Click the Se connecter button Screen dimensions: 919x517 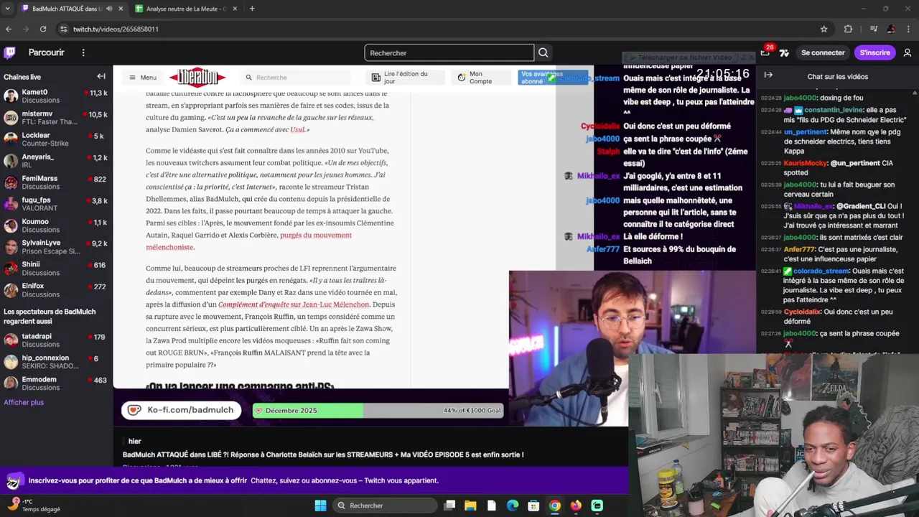[823, 52]
